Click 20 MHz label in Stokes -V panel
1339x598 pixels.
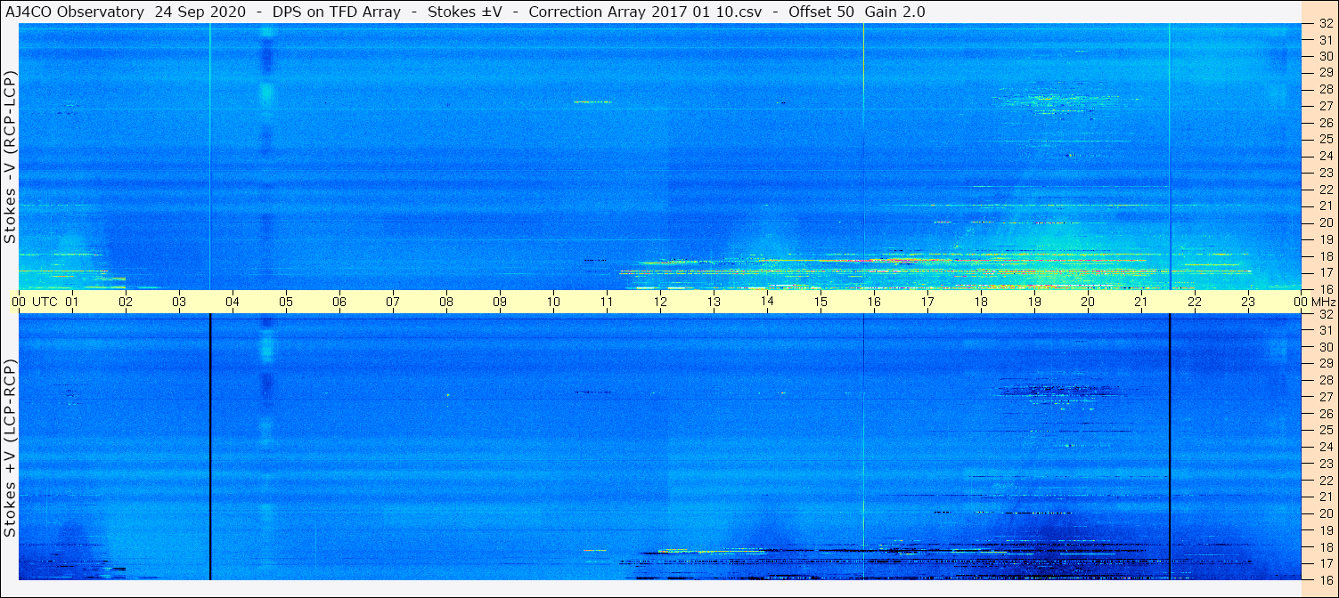pos(1325,222)
